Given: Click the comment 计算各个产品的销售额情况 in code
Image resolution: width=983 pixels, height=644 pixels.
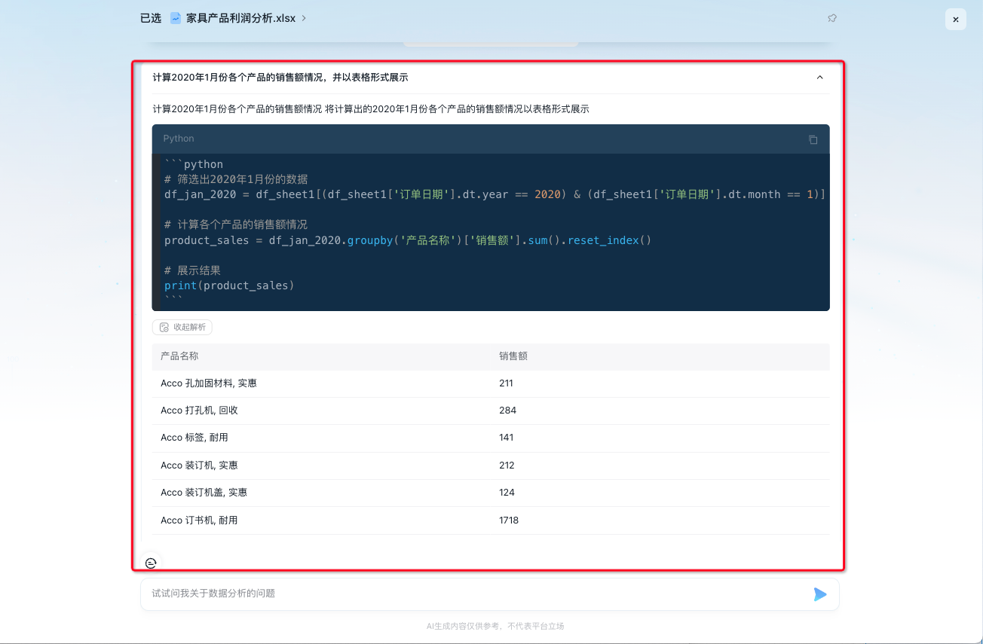Looking at the screenshot, I should [x=236, y=224].
